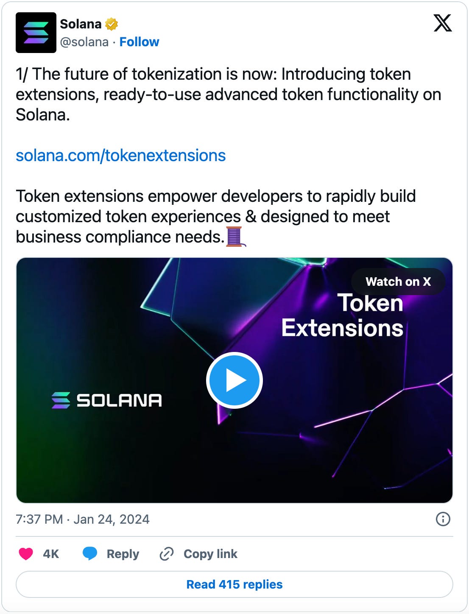Viewport: 469px width, 614px height.
Task: Click the Reply text label
Action: pos(123,554)
